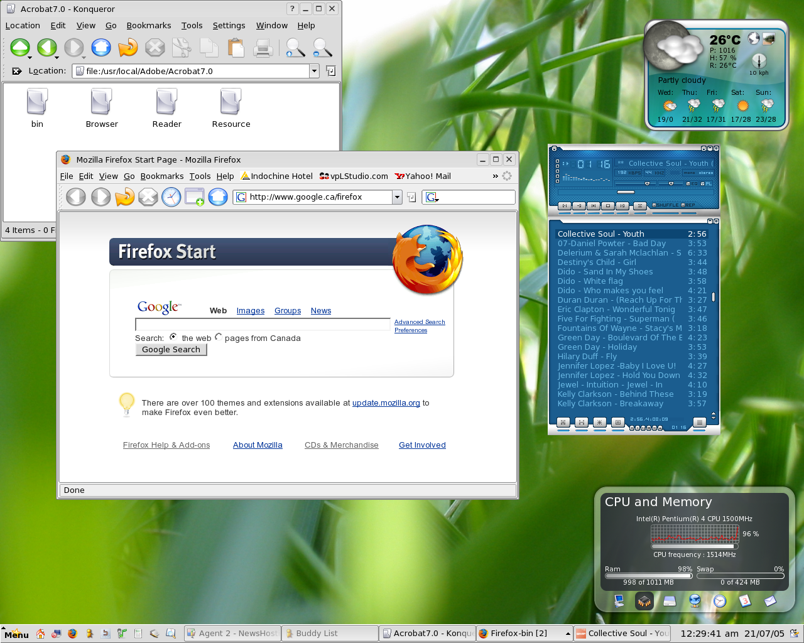Image resolution: width=804 pixels, height=643 pixels.
Task: Click the Print icon in Konqueror toolbar
Action: (263, 48)
